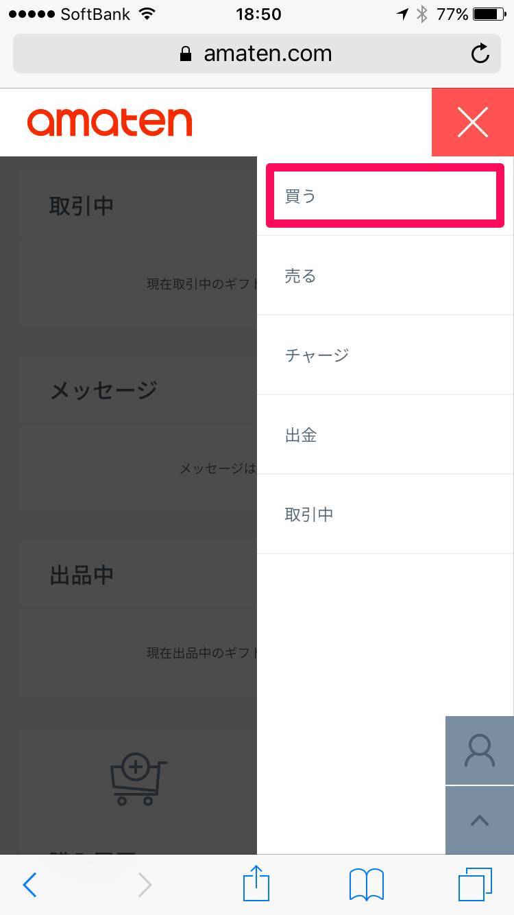Open Safari bookmarks book icon
This screenshot has width=514, height=915.
tap(367, 885)
